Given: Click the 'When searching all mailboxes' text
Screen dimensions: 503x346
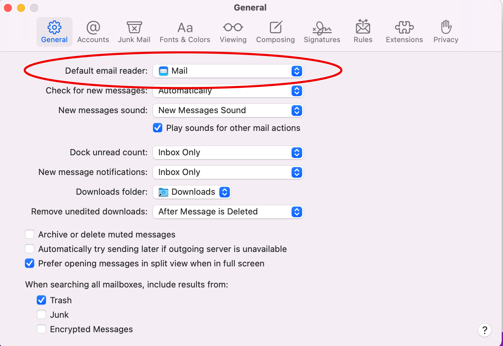Looking at the screenshot, I should 127,284.
